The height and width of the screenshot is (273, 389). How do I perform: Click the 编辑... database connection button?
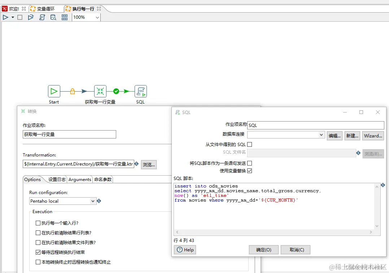tap(335, 136)
